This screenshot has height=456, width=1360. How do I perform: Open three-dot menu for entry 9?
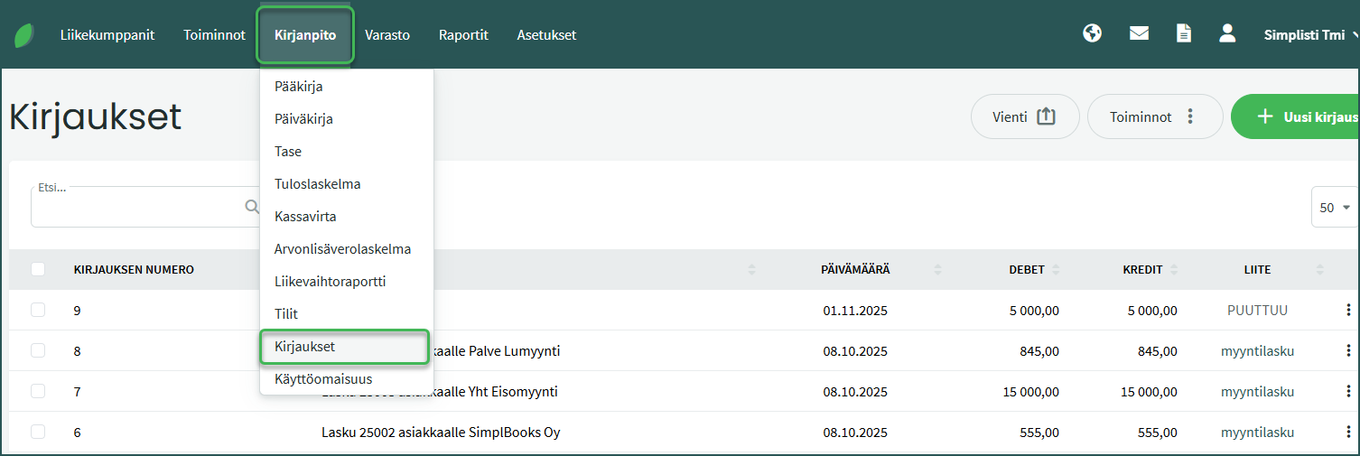1347,311
